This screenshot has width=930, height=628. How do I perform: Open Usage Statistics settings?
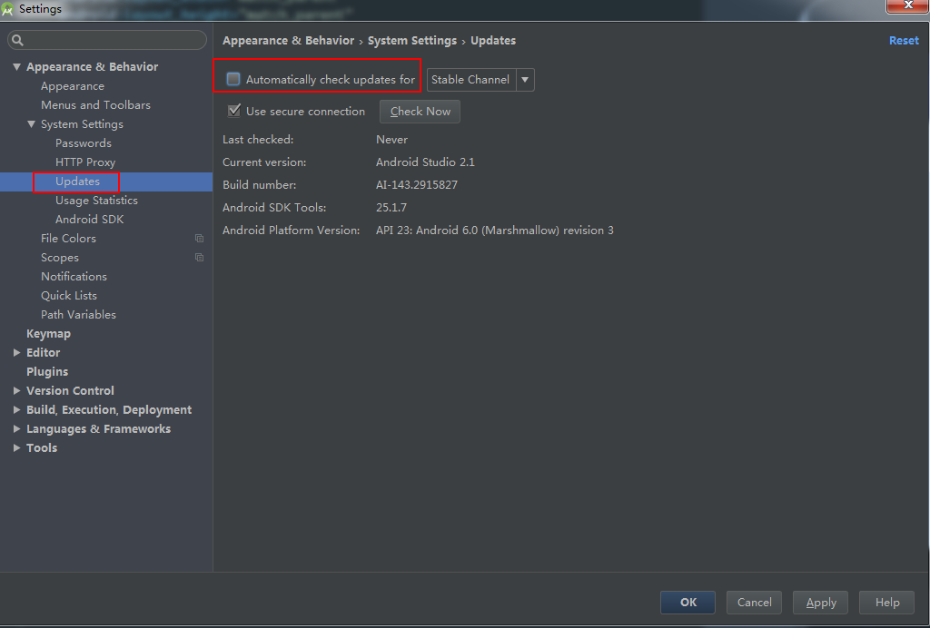click(x=96, y=201)
